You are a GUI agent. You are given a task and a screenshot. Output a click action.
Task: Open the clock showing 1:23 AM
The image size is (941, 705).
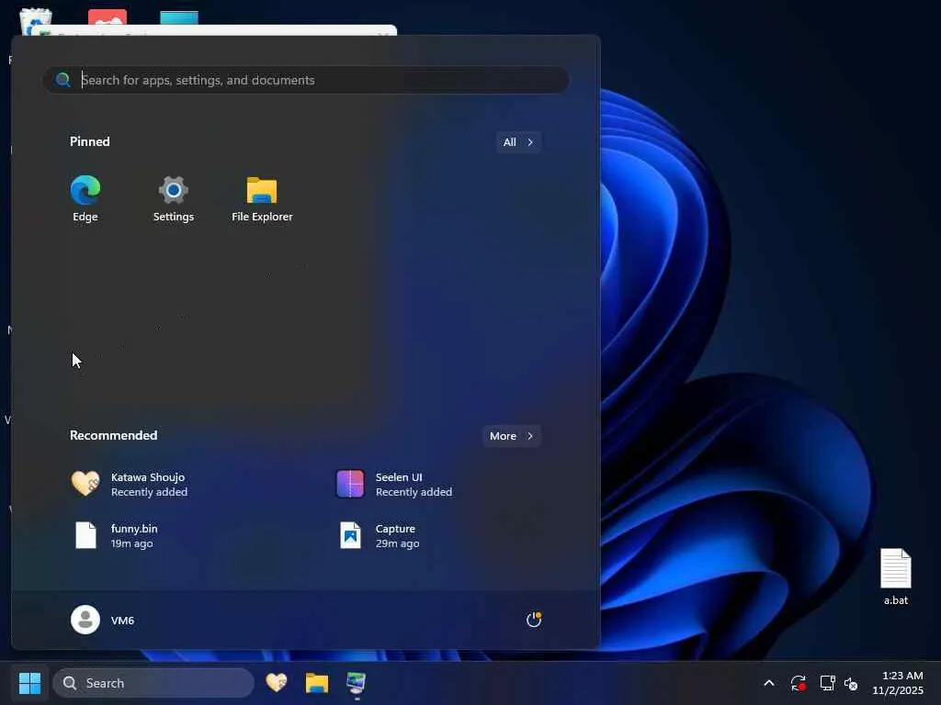pyautogui.click(x=898, y=683)
